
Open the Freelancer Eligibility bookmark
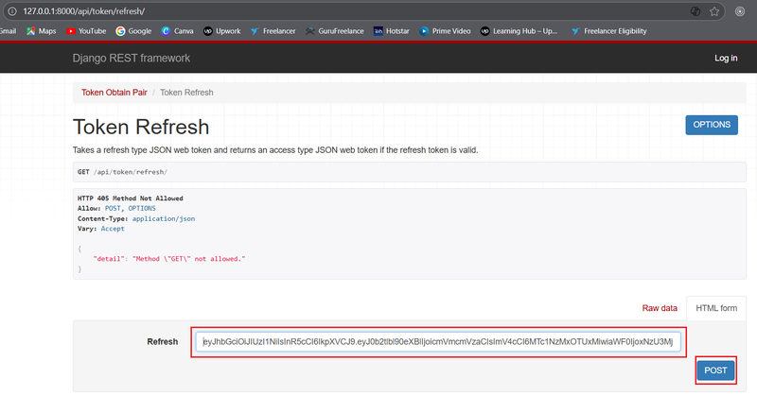608,31
